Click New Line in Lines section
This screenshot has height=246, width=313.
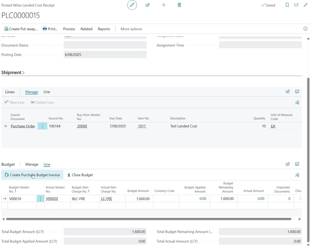point(15,102)
